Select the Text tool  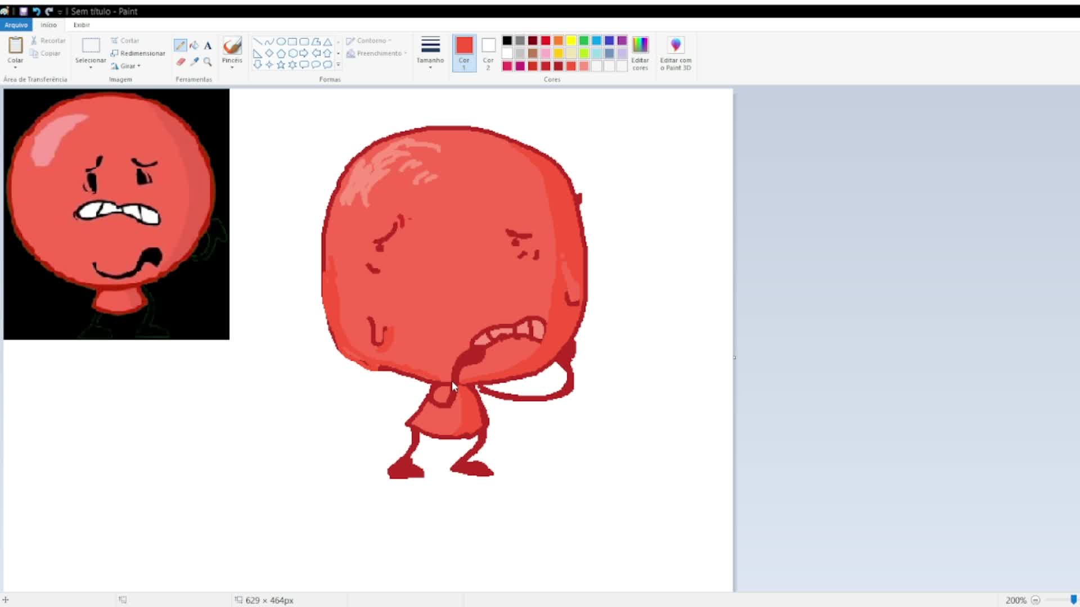[x=208, y=46]
